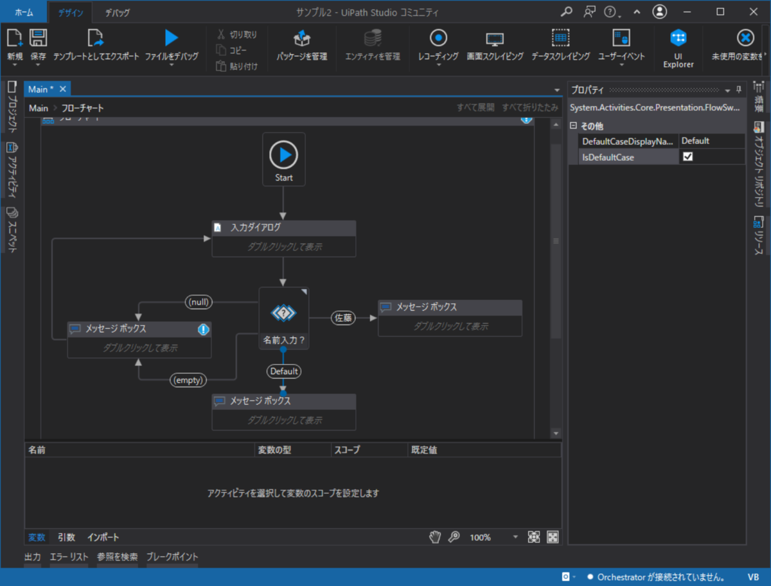Click the feedback icon in the title bar
Screen dimensions: 771x586
coord(589,12)
